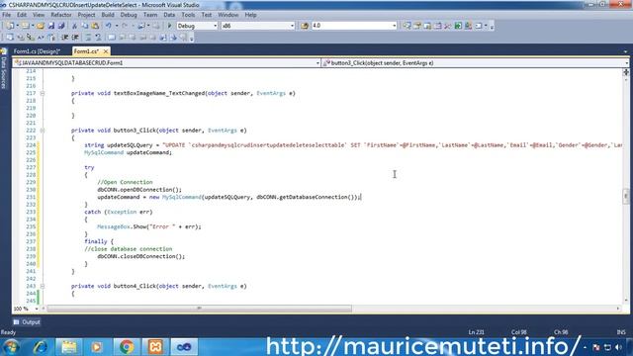The image size is (633, 356).
Task: Click the Undo arrow icon
Action: point(108,26)
